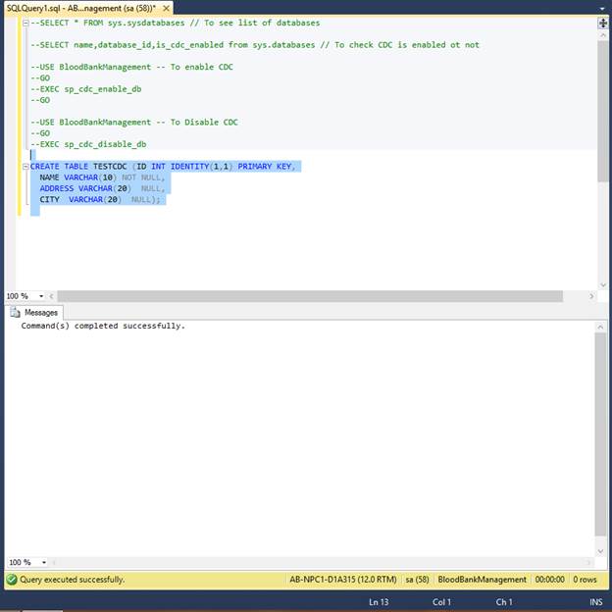Click the sys.sysdatabases comment line
This screenshot has width=612, height=612.
click(176, 23)
